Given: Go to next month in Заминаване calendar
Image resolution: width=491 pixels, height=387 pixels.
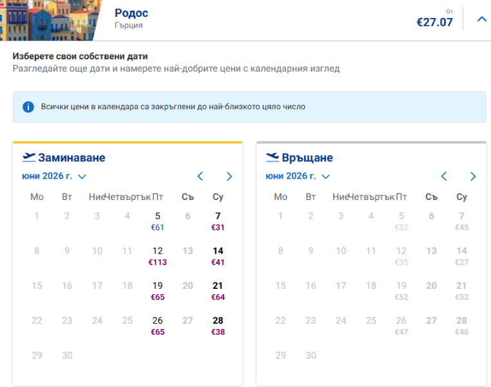Looking at the screenshot, I should [229, 176].
